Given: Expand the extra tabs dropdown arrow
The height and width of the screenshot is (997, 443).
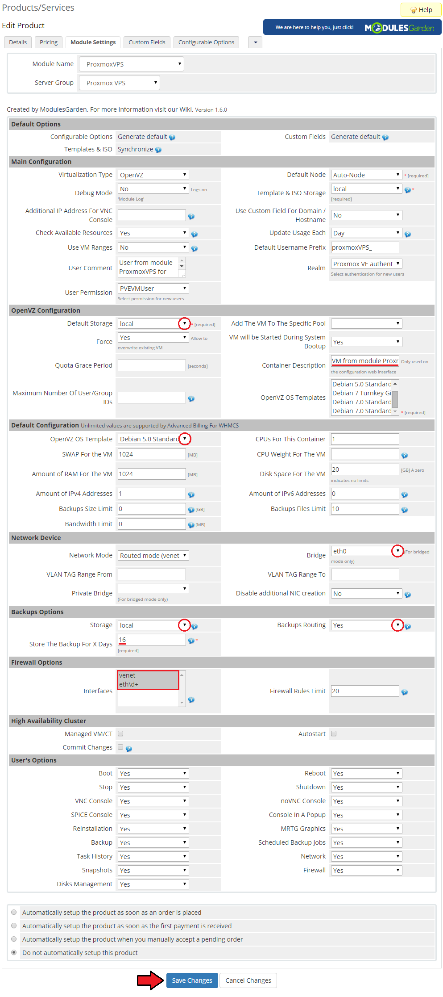Looking at the screenshot, I should 256,42.
